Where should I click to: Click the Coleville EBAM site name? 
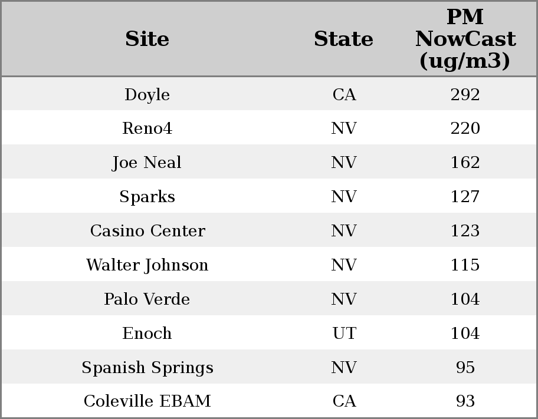coord(147,401)
